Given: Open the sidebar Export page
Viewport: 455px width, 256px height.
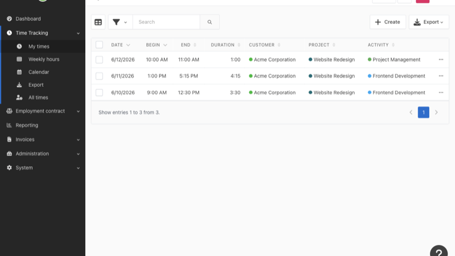Looking at the screenshot, I should (x=43, y=85).
